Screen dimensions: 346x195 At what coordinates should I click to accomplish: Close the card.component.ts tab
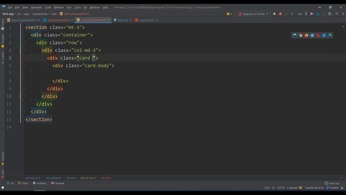coord(72,20)
